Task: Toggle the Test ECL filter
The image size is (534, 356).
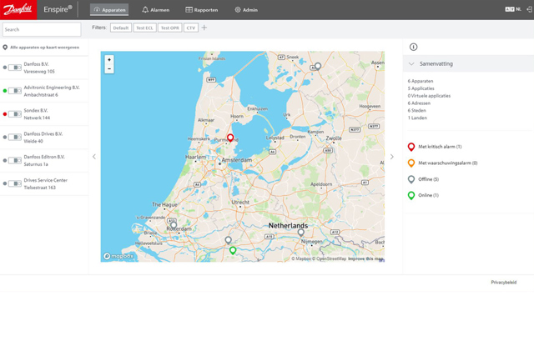Action: point(144,28)
